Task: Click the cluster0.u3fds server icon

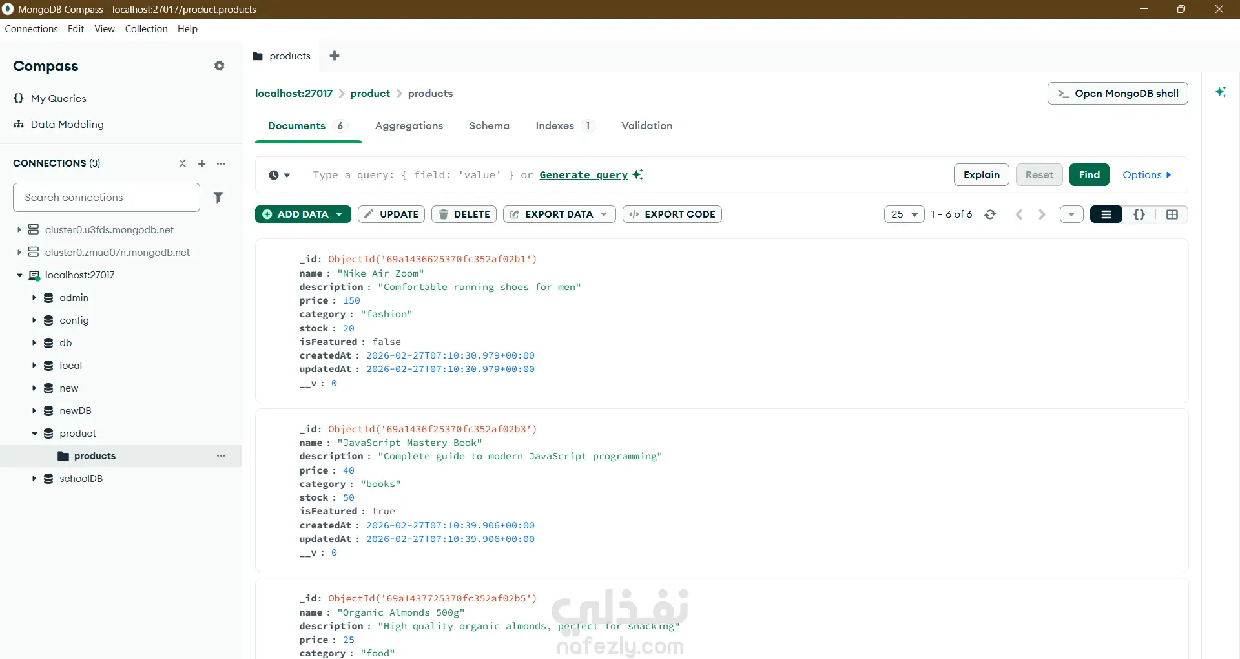Action: (34, 230)
